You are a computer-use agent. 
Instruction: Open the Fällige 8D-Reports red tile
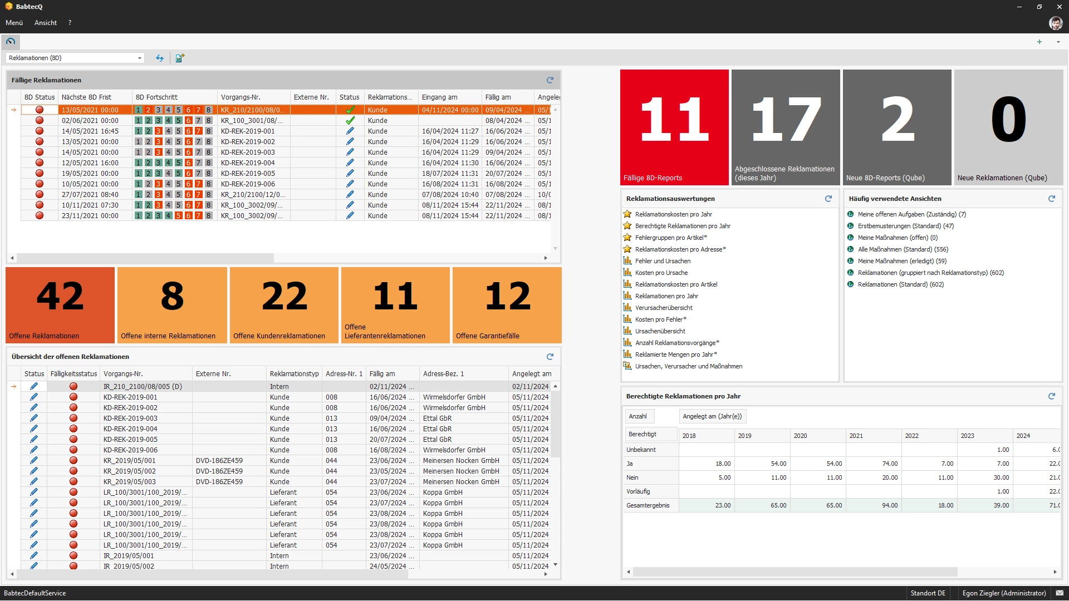tap(674, 127)
